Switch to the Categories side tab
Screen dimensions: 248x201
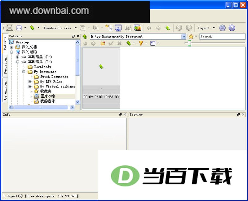click(5, 90)
